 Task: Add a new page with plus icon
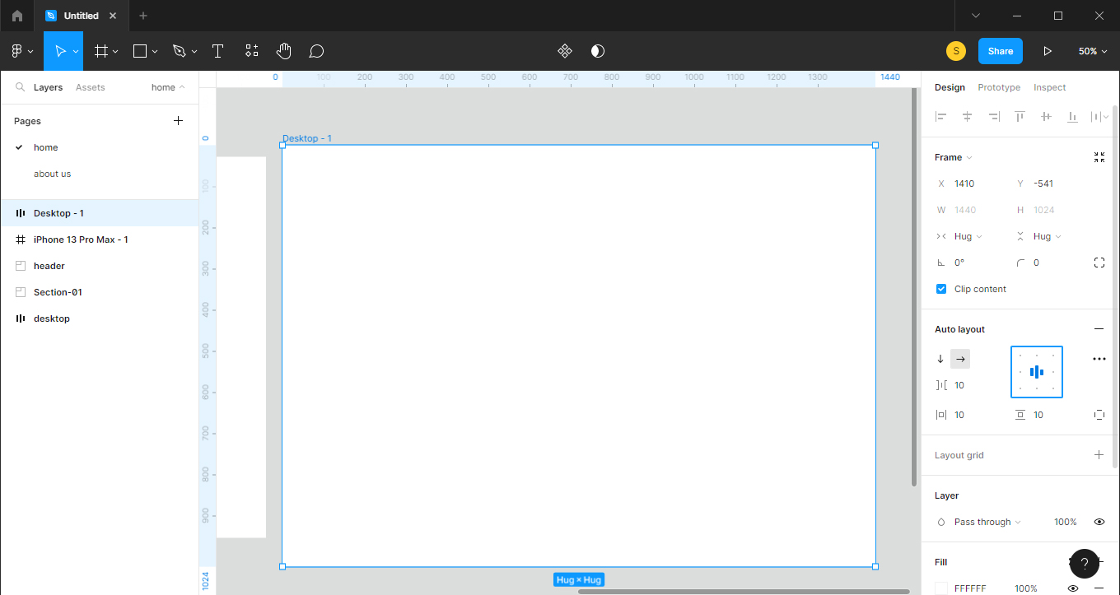(x=178, y=121)
